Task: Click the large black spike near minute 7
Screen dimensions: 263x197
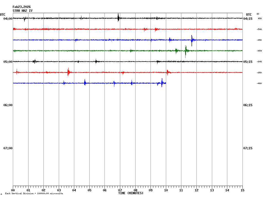Action: 118,17
